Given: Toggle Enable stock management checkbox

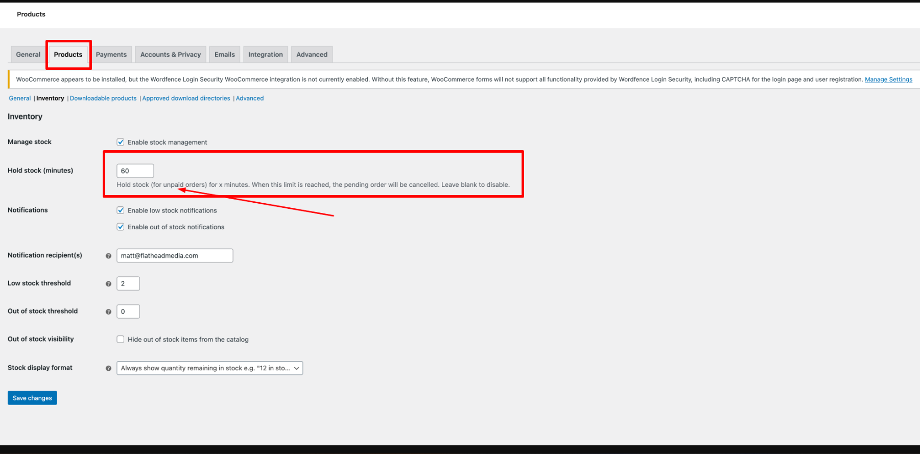Looking at the screenshot, I should pos(121,142).
